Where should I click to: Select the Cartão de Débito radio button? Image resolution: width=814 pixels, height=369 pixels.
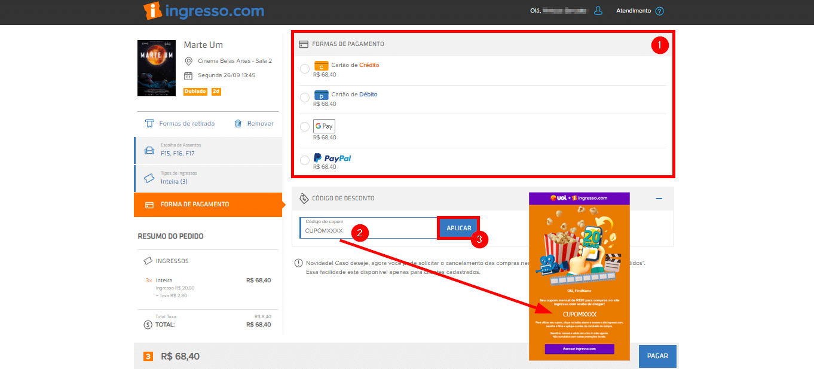305,97
